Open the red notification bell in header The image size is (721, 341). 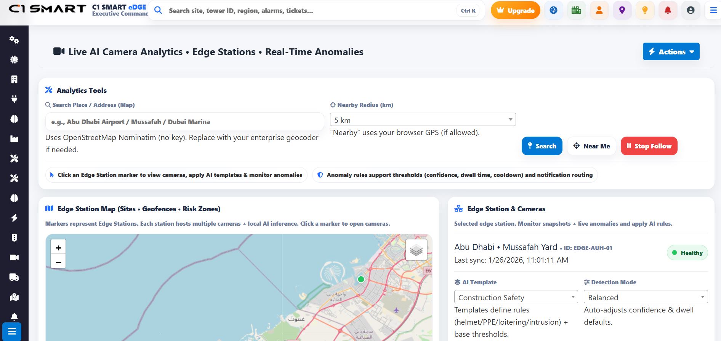click(668, 10)
